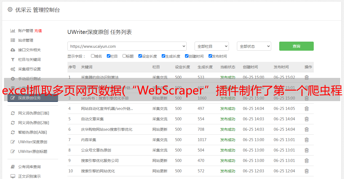Click the edit icon for 深度原创任务
Screen dimensions: 344x179
13,98
